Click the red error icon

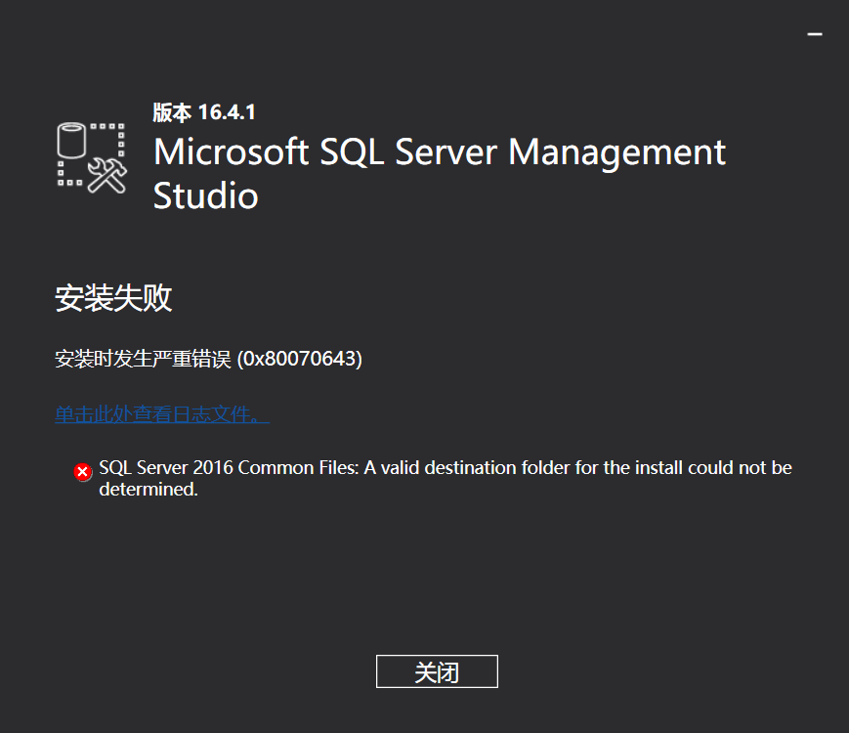pyautogui.click(x=83, y=472)
